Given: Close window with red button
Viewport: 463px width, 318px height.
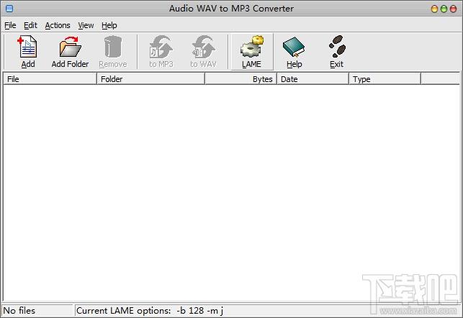Looking at the screenshot, I should 453,9.
